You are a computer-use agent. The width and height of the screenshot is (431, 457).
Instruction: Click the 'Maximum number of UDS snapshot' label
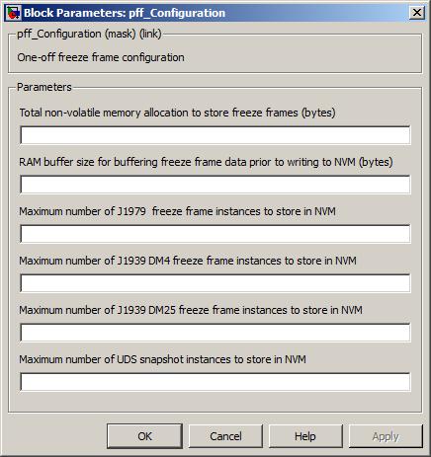tap(162, 359)
